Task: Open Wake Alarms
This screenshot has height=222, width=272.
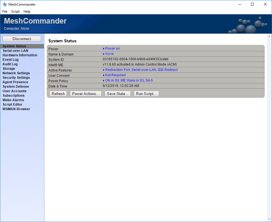Action: pyautogui.click(x=13, y=100)
